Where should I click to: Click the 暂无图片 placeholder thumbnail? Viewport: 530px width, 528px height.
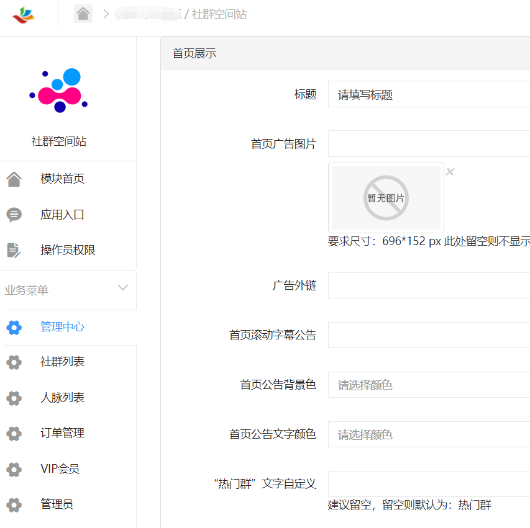pyautogui.click(x=386, y=198)
